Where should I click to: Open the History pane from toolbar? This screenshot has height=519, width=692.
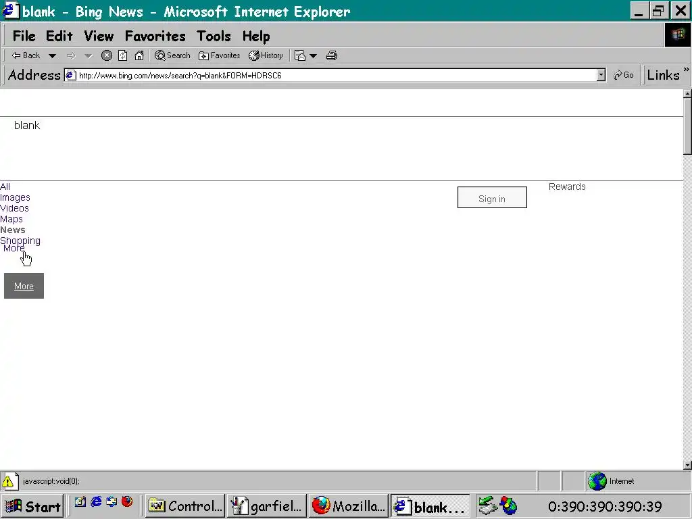tap(266, 55)
